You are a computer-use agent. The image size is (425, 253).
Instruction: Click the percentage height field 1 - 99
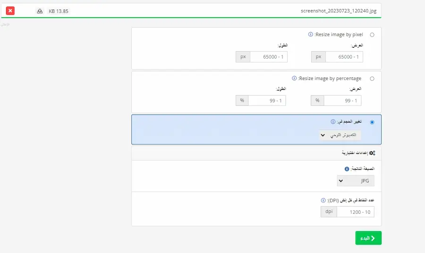pos(267,100)
